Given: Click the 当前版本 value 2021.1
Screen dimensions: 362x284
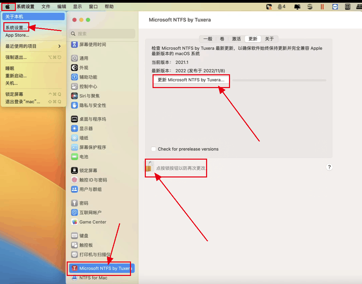Looking at the screenshot, I should [182, 63].
